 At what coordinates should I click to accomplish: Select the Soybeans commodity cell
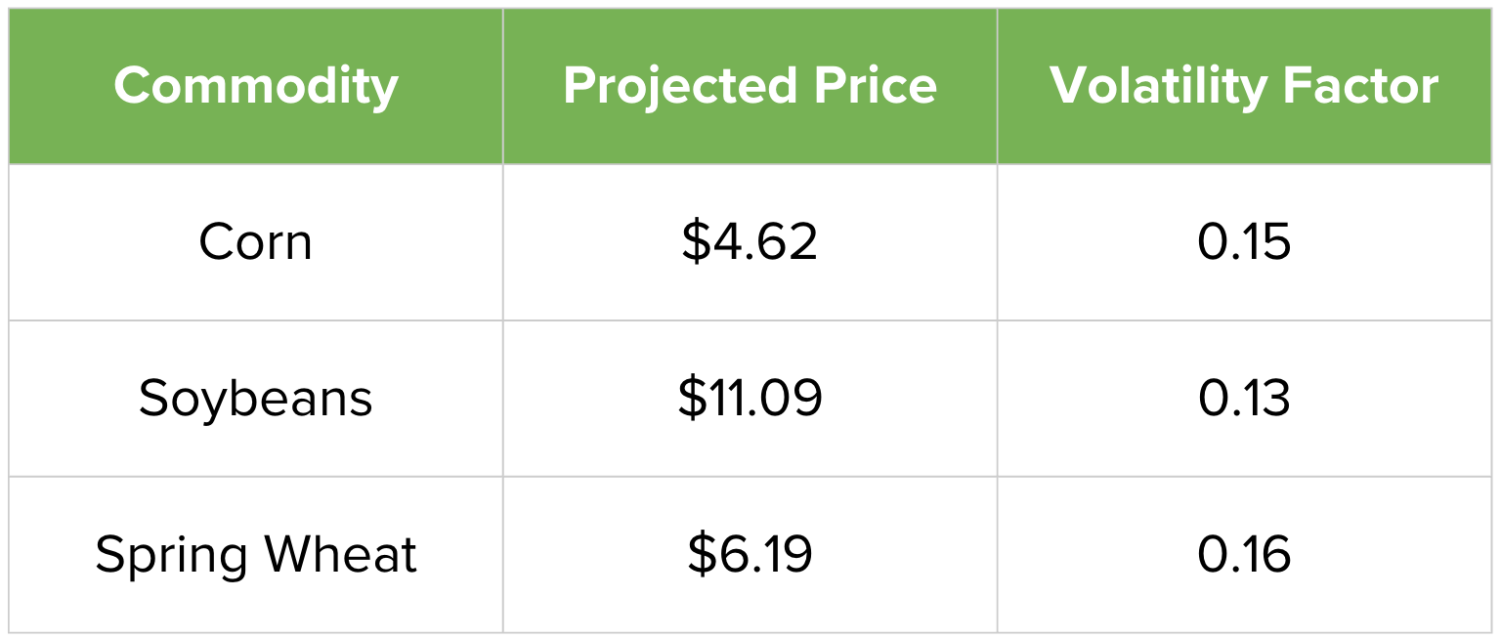tap(256, 399)
